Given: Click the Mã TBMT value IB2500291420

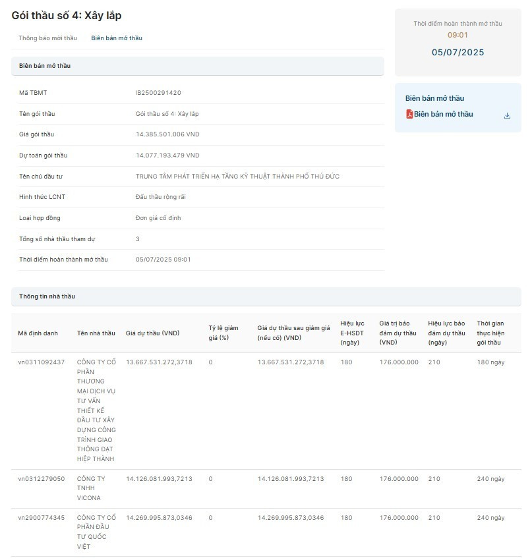Looking at the screenshot, I should (x=158, y=93).
